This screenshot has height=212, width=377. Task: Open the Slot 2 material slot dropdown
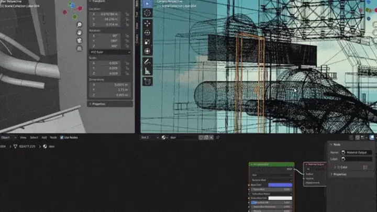pos(150,138)
